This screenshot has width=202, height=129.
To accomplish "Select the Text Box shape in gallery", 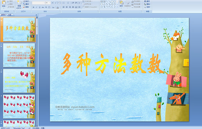I will pos(102,1).
